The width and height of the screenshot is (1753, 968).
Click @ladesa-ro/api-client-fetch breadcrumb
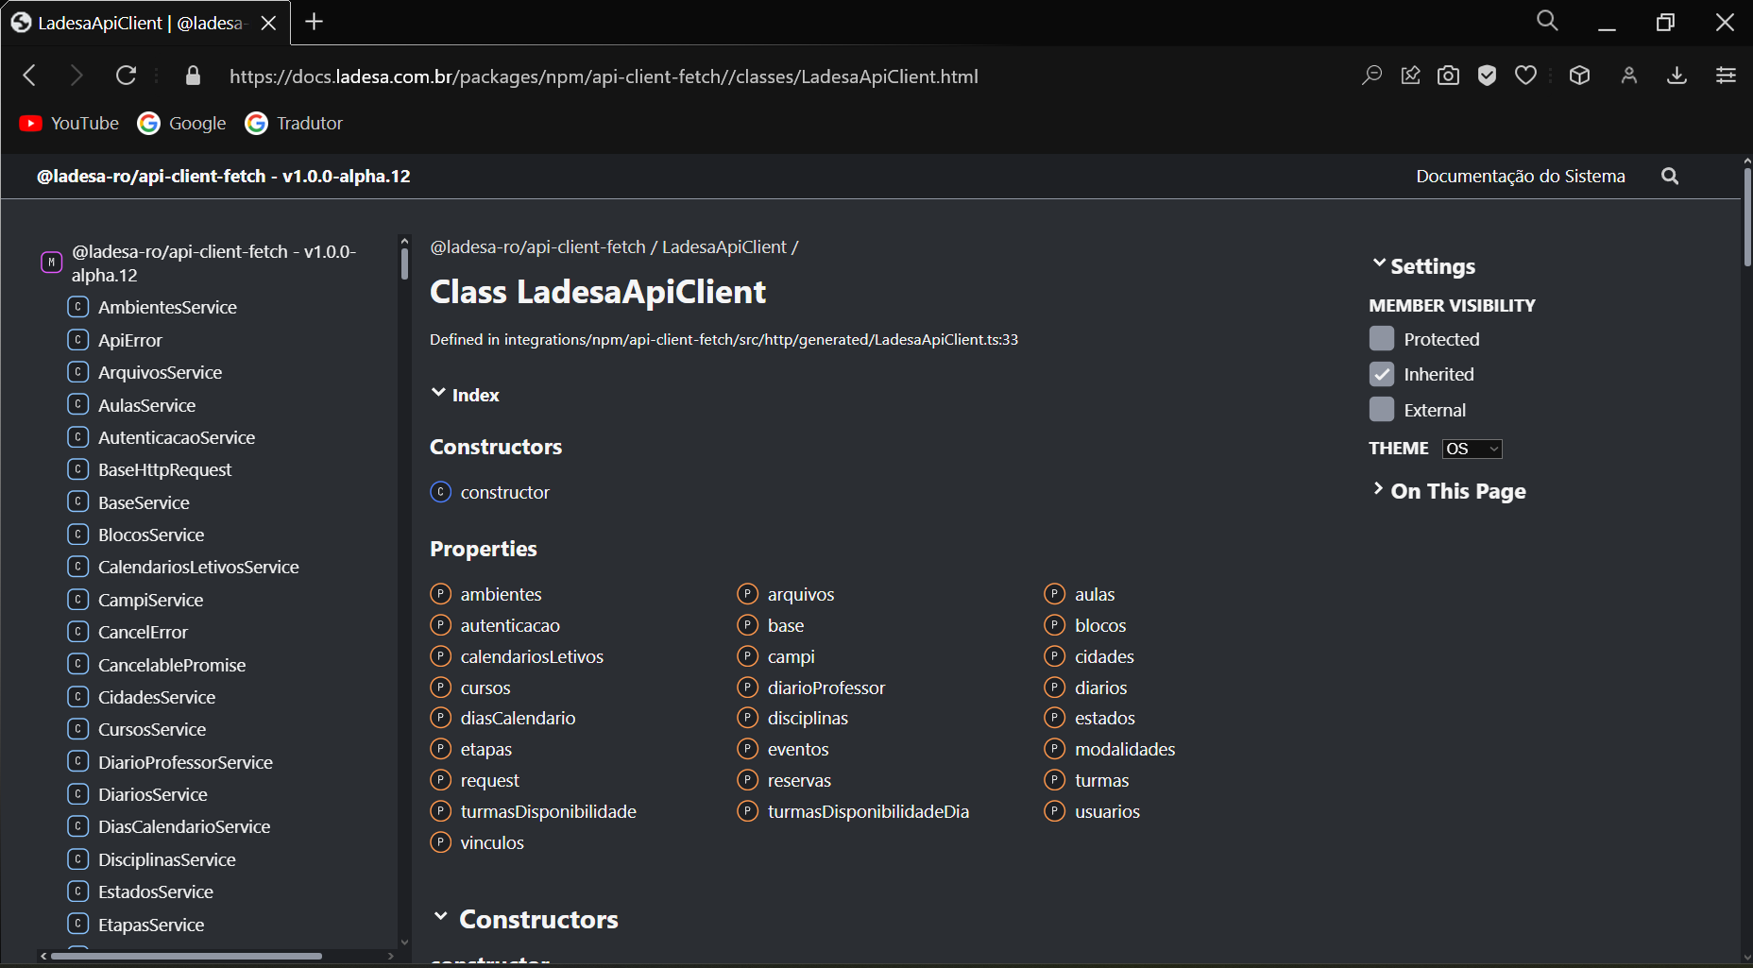click(x=537, y=247)
